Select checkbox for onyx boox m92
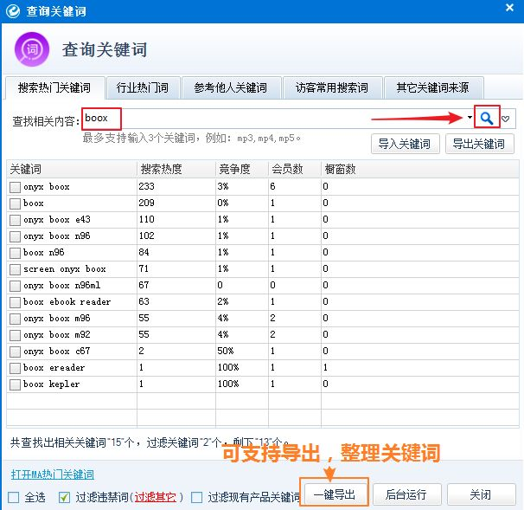Image resolution: width=524 pixels, height=510 pixels. pyautogui.click(x=15, y=335)
